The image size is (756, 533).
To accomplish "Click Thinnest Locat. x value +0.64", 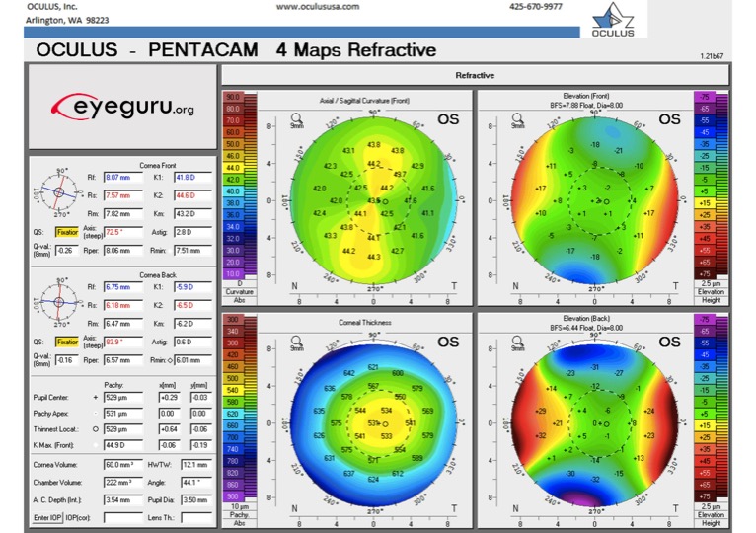I will [169, 428].
